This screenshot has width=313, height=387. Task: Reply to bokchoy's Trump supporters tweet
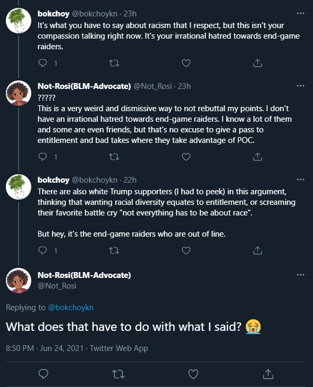tap(43, 250)
